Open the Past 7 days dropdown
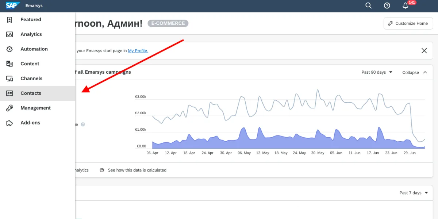 (414, 193)
